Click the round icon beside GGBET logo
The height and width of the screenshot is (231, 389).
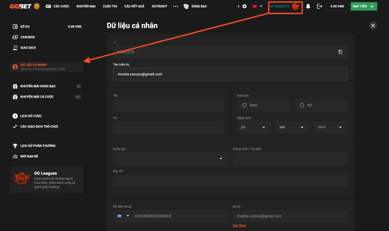point(37,6)
